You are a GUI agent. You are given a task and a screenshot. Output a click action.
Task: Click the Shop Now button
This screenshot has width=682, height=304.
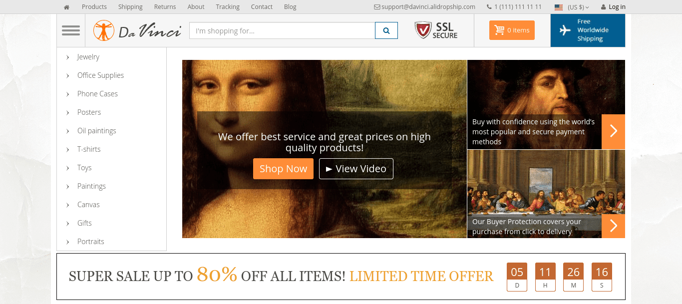tap(283, 169)
